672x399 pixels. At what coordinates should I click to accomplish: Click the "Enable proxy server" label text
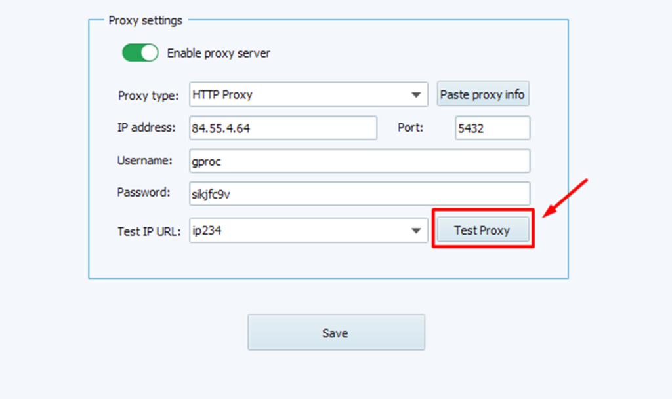pos(219,53)
